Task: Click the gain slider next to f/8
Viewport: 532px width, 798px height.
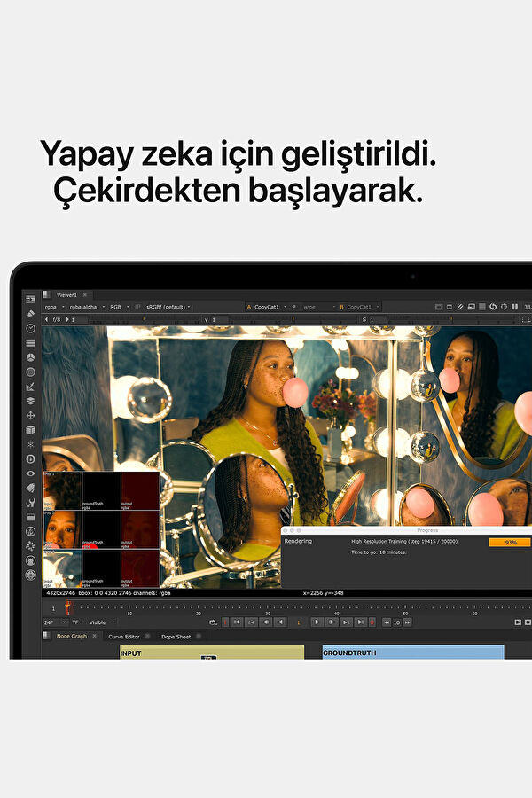Action: pyautogui.click(x=145, y=319)
